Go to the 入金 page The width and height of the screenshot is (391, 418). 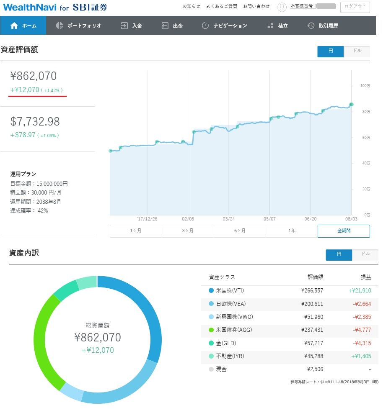(132, 26)
